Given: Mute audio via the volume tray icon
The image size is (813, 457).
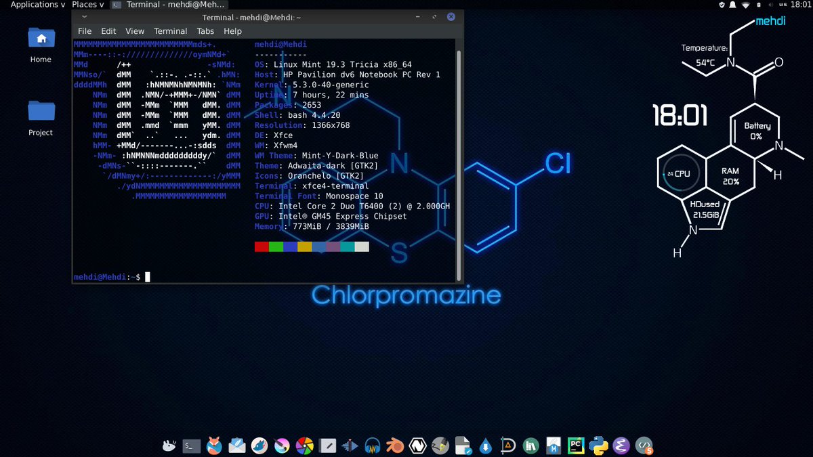Looking at the screenshot, I should click(x=770, y=5).
